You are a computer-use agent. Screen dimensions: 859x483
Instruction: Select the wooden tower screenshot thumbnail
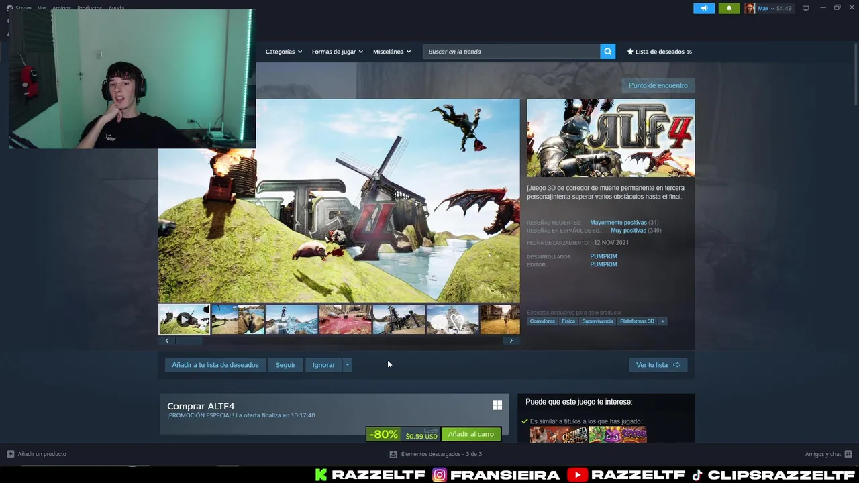[x=399, y=319]
